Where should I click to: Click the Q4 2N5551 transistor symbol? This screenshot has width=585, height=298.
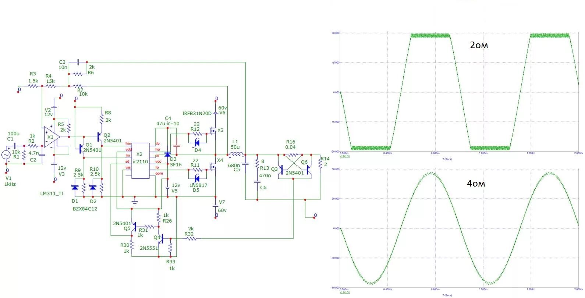161,239
